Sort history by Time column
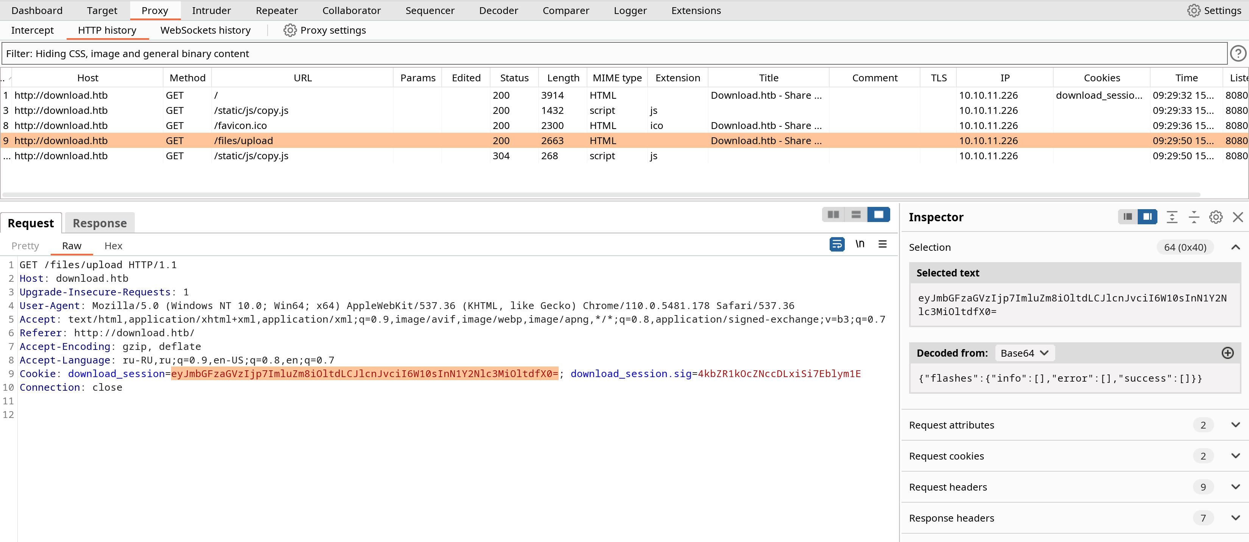This screenshot has height=542, width=1249. 1187,78
